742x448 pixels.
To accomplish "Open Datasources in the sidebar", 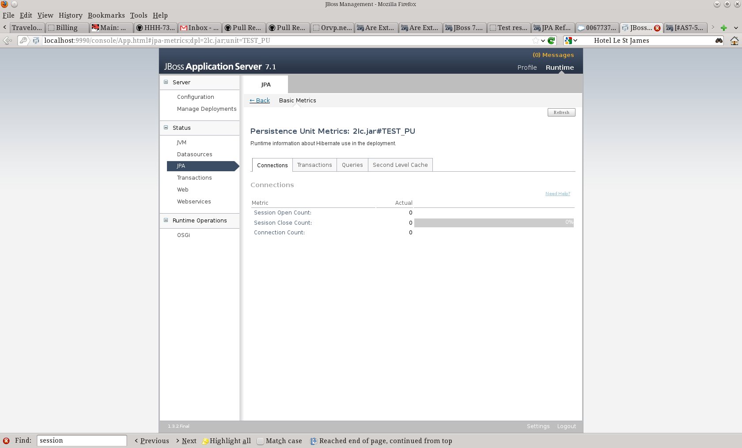I will (x=195, y=154).
